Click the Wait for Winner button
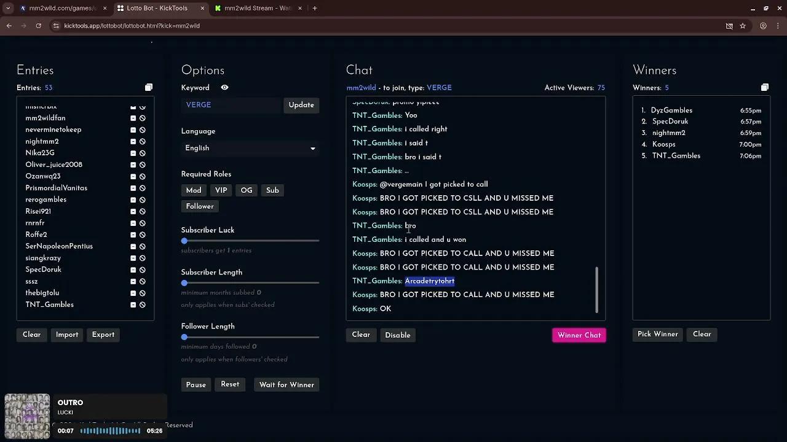The height and width of the screenshot is (442, 787). coord(287,385)
